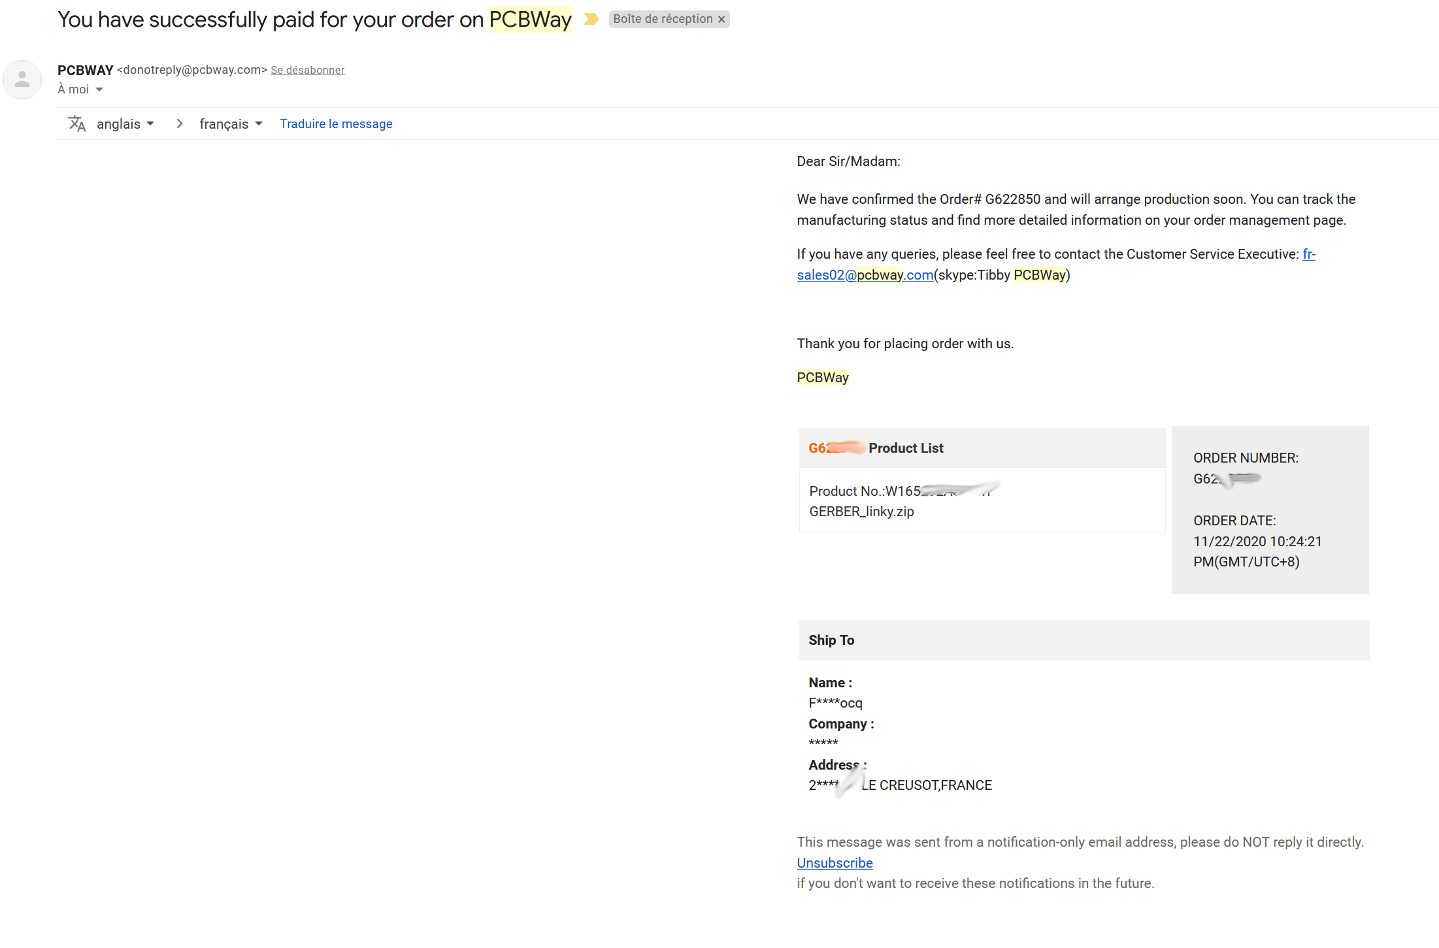This screenshot has height=948, width=1439.
Task: Remove the Boîte de réception label
Action: click(721, 20)
